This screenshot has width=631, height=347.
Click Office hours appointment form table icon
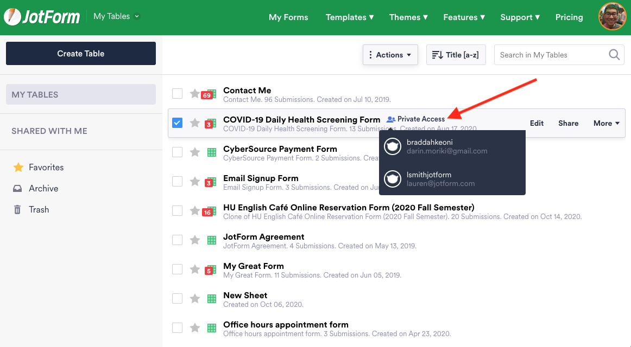[212, 329]
